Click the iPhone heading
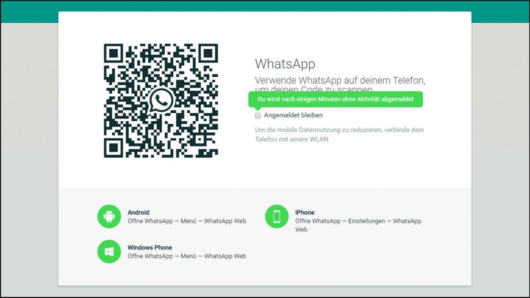The width and height of the screenshot is (530, 298). pyautogui.click(x=305, y=212)
